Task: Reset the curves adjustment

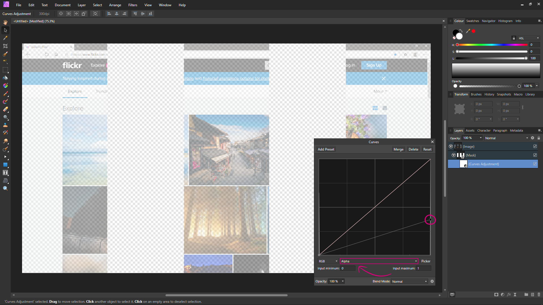Action: click(x=427, y=149)
